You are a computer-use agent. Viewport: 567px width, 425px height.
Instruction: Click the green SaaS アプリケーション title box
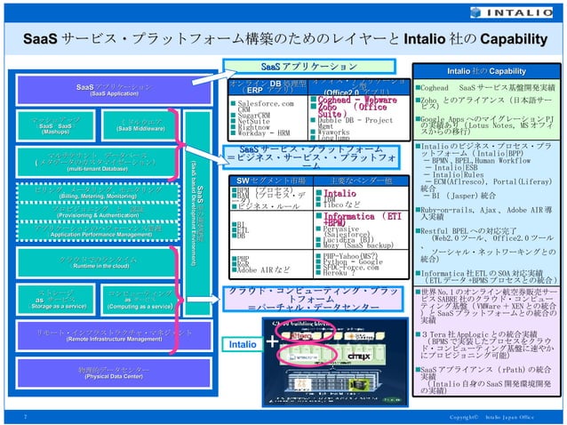pos(309,67)
